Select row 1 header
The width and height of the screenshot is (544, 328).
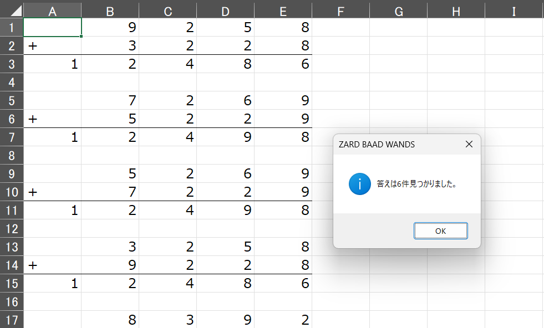[12, 27]
